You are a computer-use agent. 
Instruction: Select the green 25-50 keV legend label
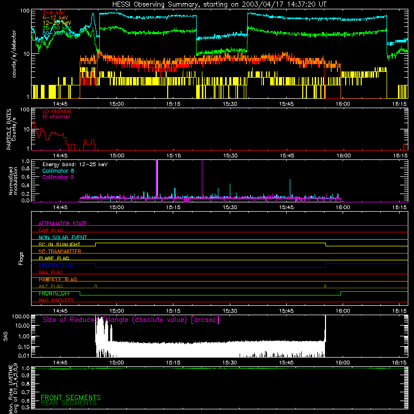(x=56, y=28)
